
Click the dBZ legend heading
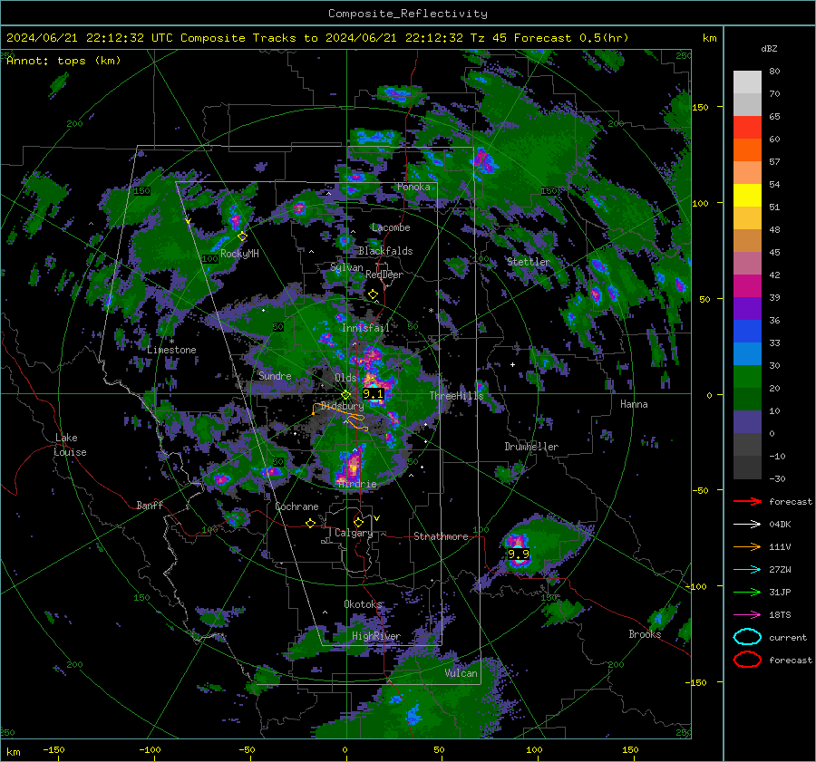(x=769, y=49)
